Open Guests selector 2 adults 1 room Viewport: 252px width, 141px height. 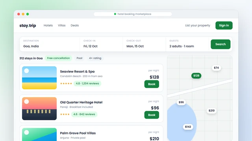[x=187, y=44]
